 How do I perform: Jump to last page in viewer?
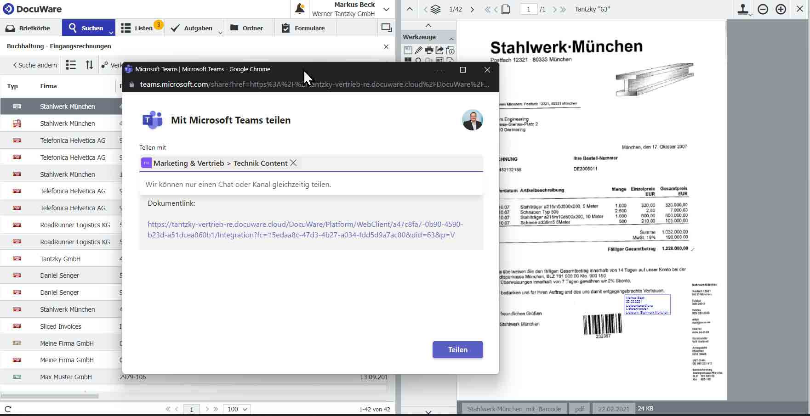click(563, 9)
